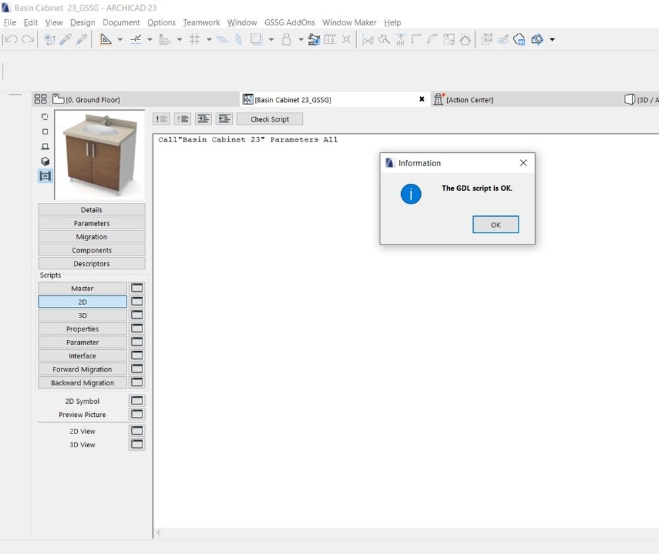Open 3D script in separate window
659x554 pixels.
137,315
